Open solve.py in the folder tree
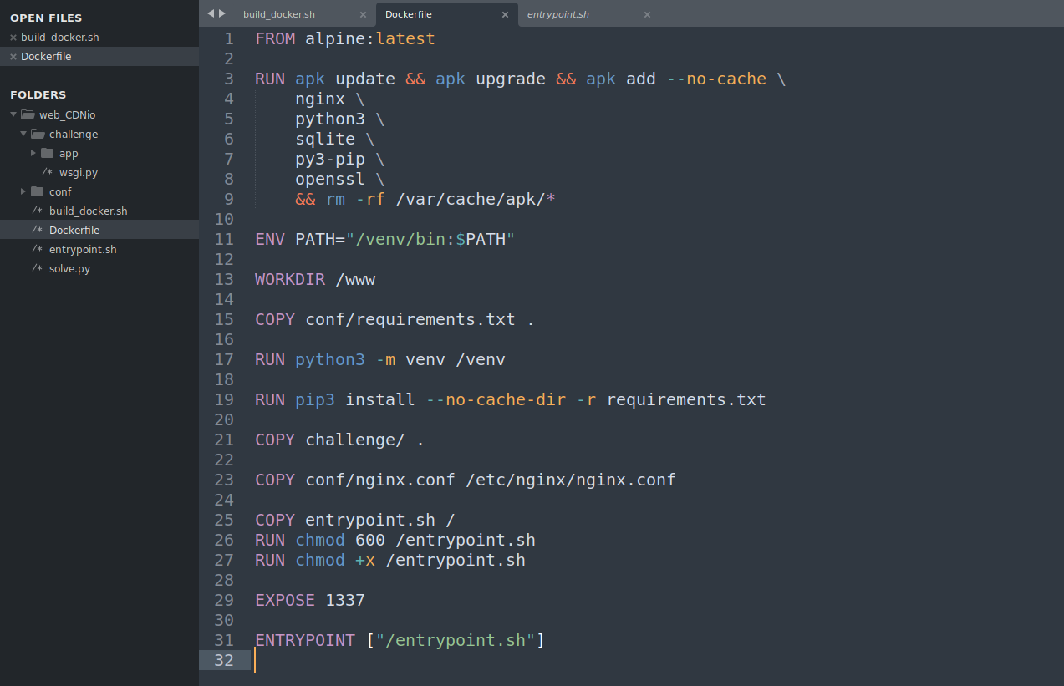 (x=69, y=269)
